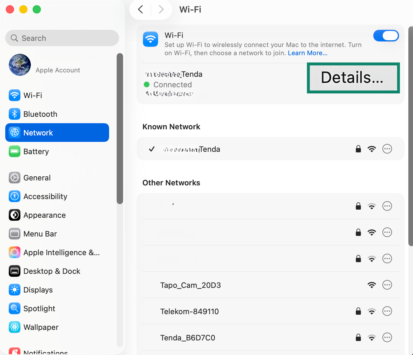Open options menu for Tapo_Cam_20D3 network
This screenshot has width=413, height=355.
pos(387,285)
